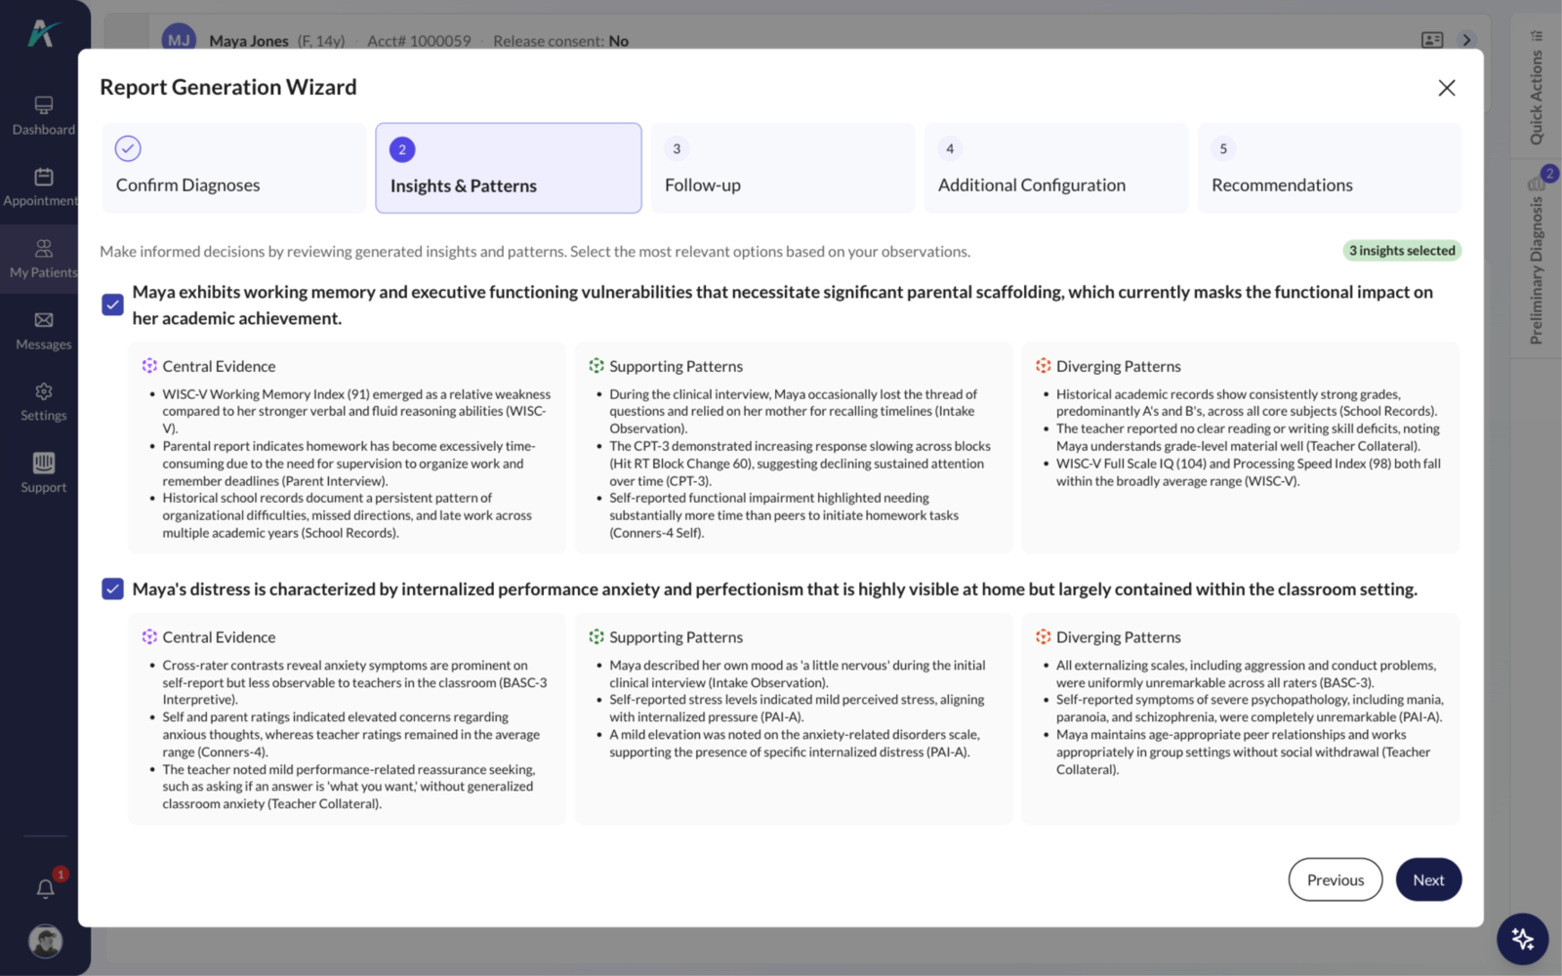This screenshot has height=976, width=1562.
Task: Click the Next button
Action: (1428, 879)
